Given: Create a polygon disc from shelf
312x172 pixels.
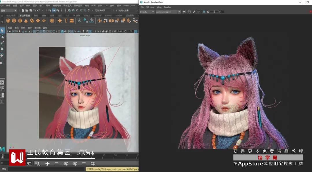Looking at the screenshot, I should (x=44, y=20).
